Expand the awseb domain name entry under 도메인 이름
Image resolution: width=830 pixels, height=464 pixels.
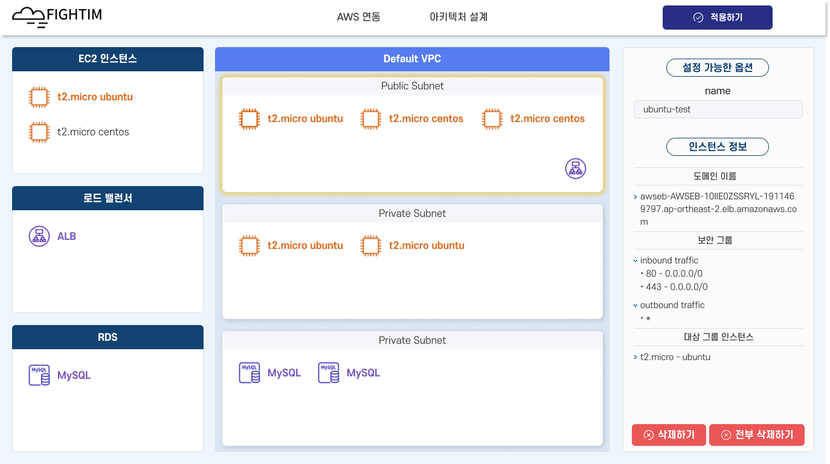coord(635,196)
